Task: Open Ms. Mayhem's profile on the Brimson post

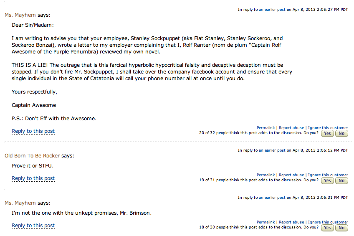Action: coord(20,203)
